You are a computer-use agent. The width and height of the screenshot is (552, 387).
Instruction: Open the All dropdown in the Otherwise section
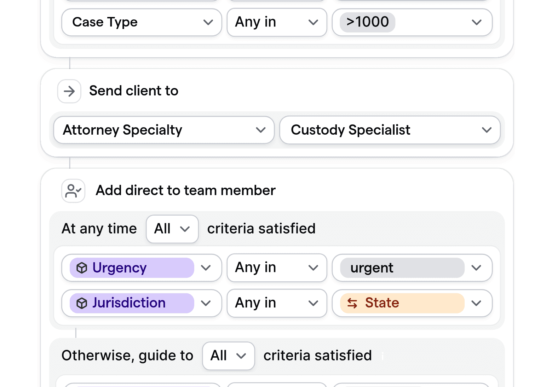(228, 356)
